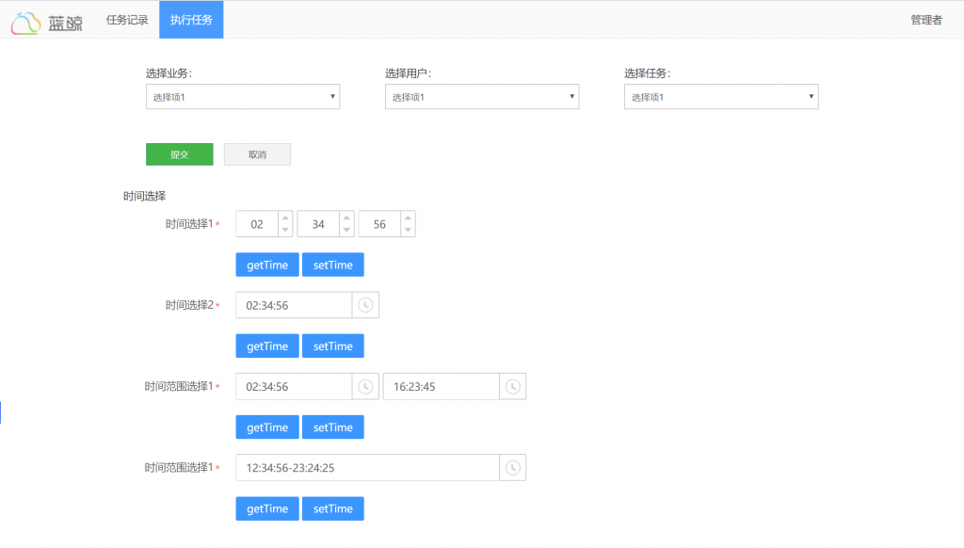The image size is (964, 548).
Task: Click setTime under 时间选择1
Action: 333,266
